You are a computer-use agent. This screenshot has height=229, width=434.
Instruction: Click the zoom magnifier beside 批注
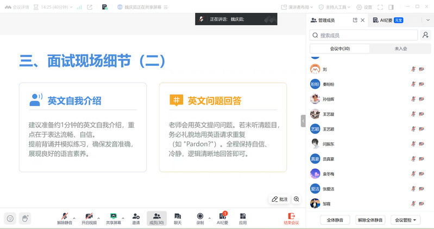tap(297, 199)
